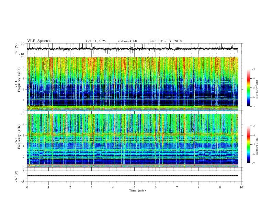The height and width of the screenshot is (210, 272).
Task: Click the ch.3 flat signal trace
Action: [x=133, y=176]
